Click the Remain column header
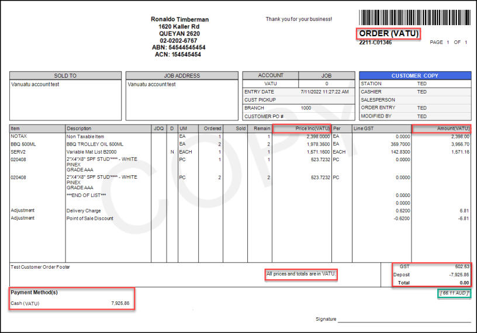This screenshot has width=477, height=333. (260, 129)
